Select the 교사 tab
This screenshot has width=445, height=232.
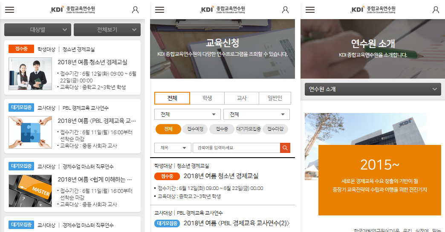(x=242, y=98)
